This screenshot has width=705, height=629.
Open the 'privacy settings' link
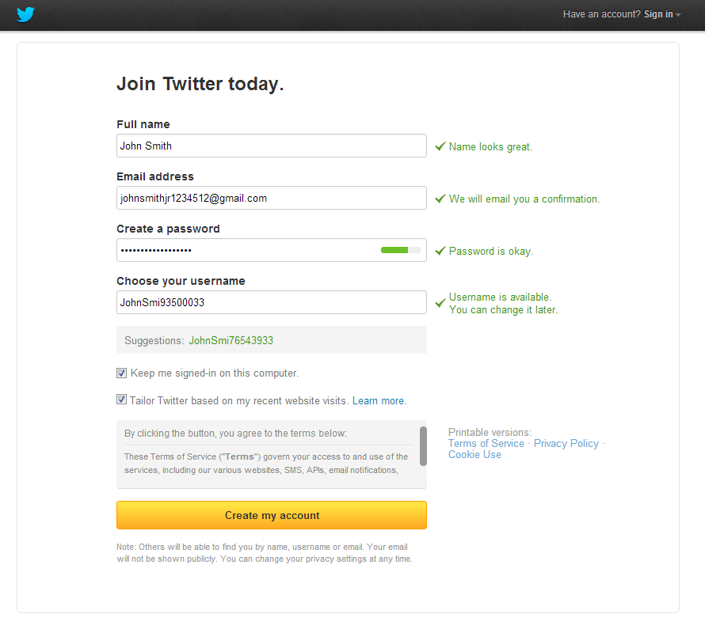pos(338,558)
